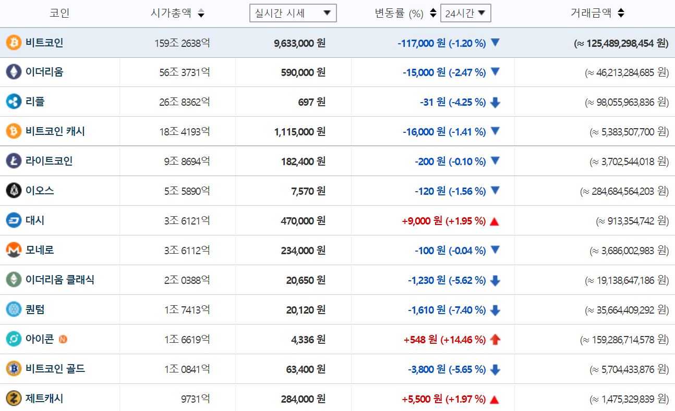The image size is (675, 411).
Task: Sort by 변동률 (%) using its sort arrows
Action: (x=432, y=13)
